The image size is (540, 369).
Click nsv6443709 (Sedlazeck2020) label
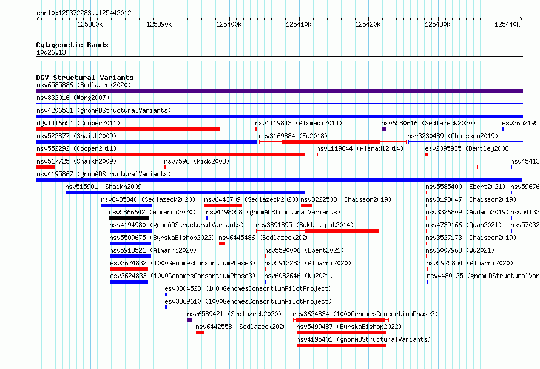(x=251, y=199)
